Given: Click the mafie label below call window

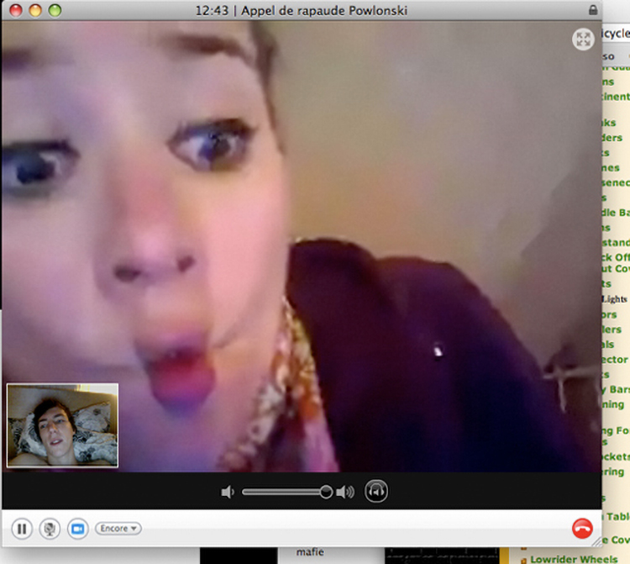Looking at the screenshot, I should 310,552.
